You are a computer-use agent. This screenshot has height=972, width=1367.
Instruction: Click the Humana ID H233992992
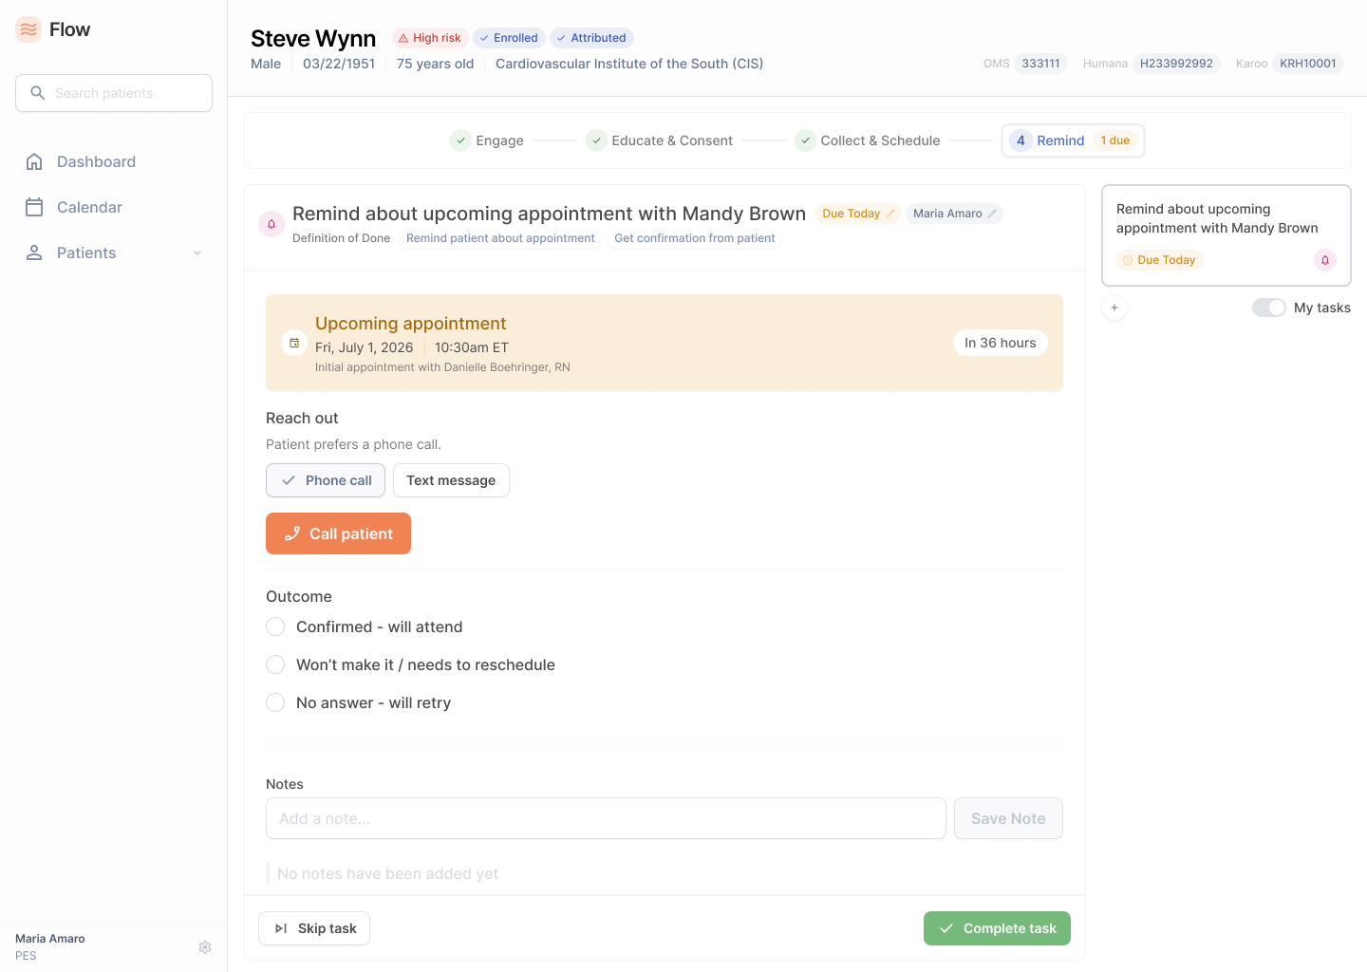(1176, 64)
